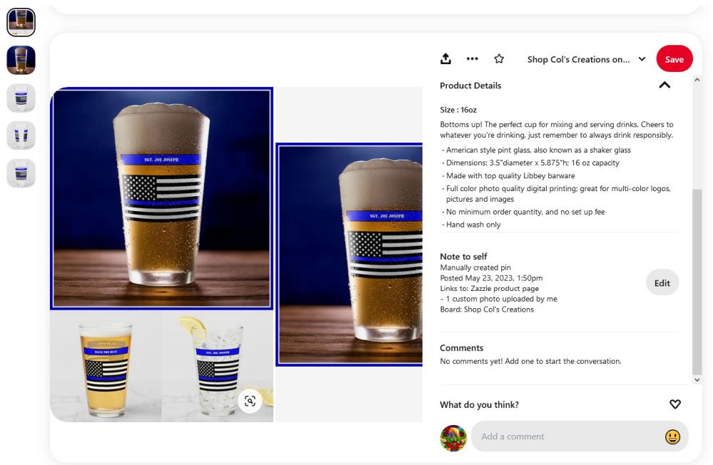
Task: Select the fourth two-glasses thumbnail
Action: (x=21, y=136)
